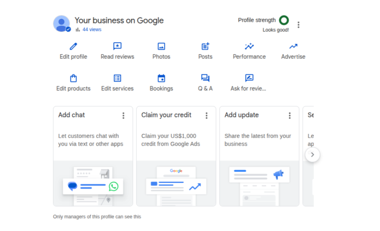Click "Only managers of this profile" note
The width and height of the screenshot is (380, 231).
point(97,217)
